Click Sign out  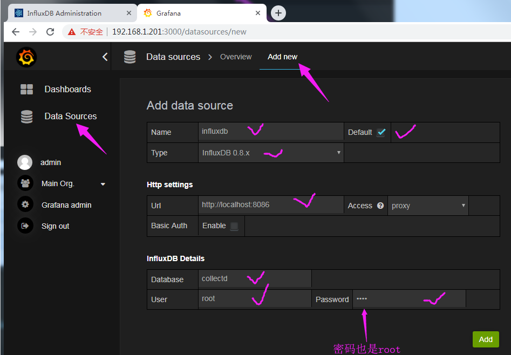point(56,226)
